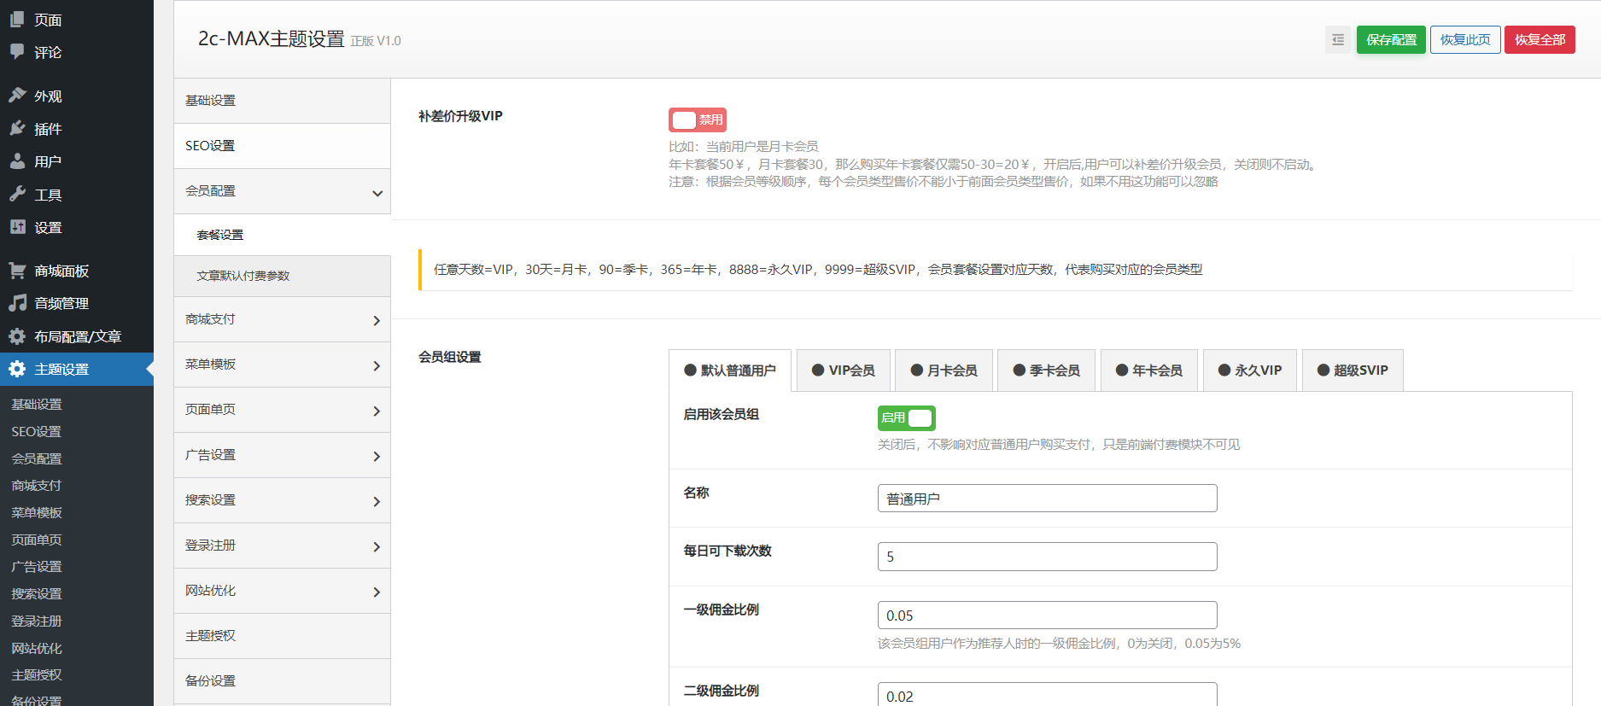1601x706 pixels.
Task: Collapse the 会员配置 section
Action: click(282, 191)
